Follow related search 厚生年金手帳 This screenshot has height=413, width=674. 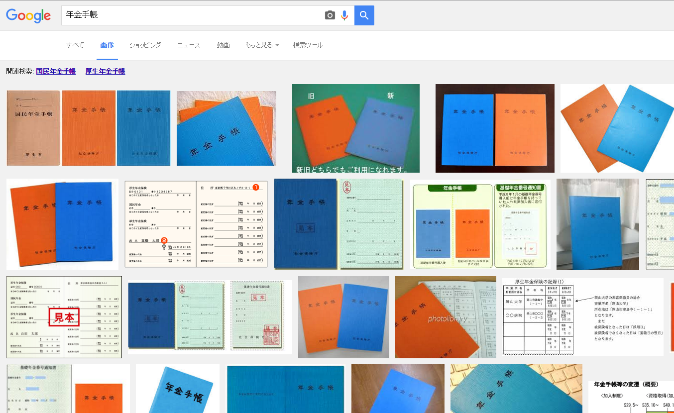tap(105, 72)
